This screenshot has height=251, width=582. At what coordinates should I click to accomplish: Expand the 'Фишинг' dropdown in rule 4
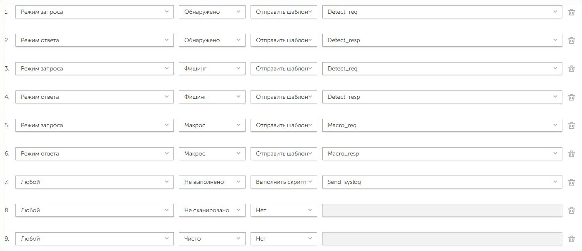[x=212, y=97]
